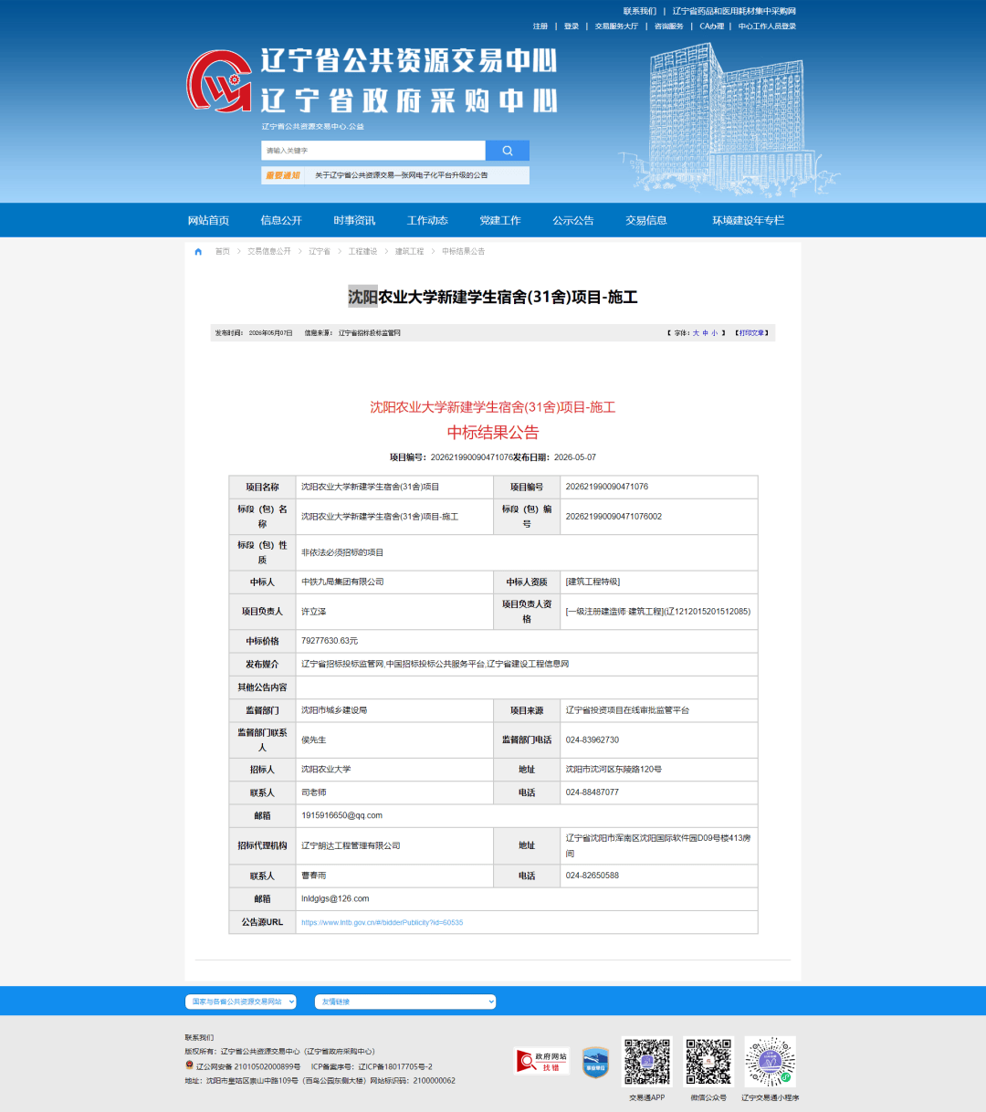The height and width of the screenshot is (1112, 986).
Task: Click the 辽宁交易通小程序 code image
Action: coord(770,1061)
